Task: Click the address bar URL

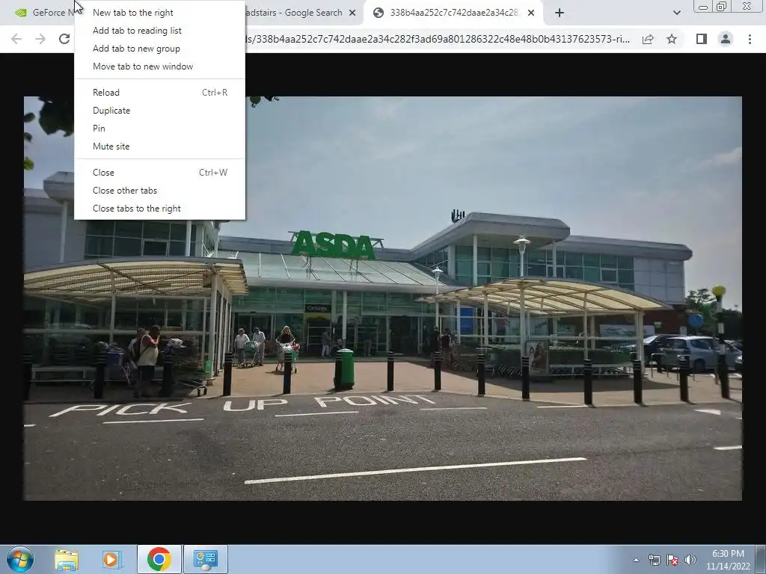Action: click(x=438, y=39)
